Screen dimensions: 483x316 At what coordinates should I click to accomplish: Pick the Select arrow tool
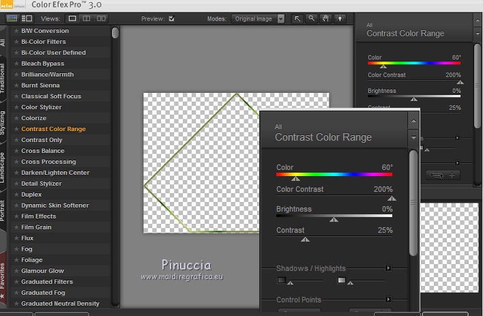(297, 18)
